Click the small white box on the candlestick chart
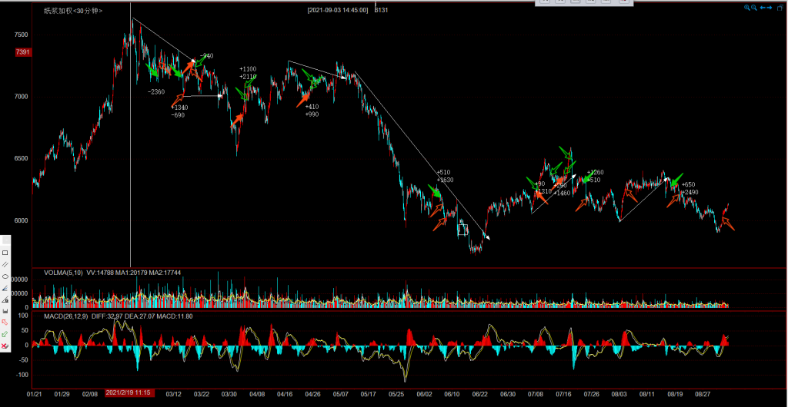This screenshot has width=788, height=407. (462, 229)
